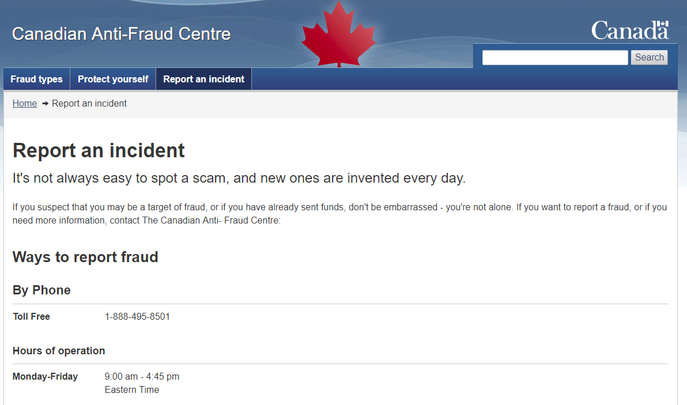Go to the Protect yourself section
The width and height of the screenshot is (687, 405).
113,80
